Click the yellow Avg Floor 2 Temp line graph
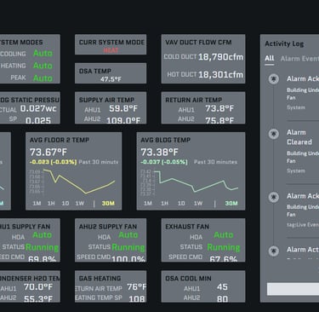Viewport: 319px width, 312px height. (79, 182)
